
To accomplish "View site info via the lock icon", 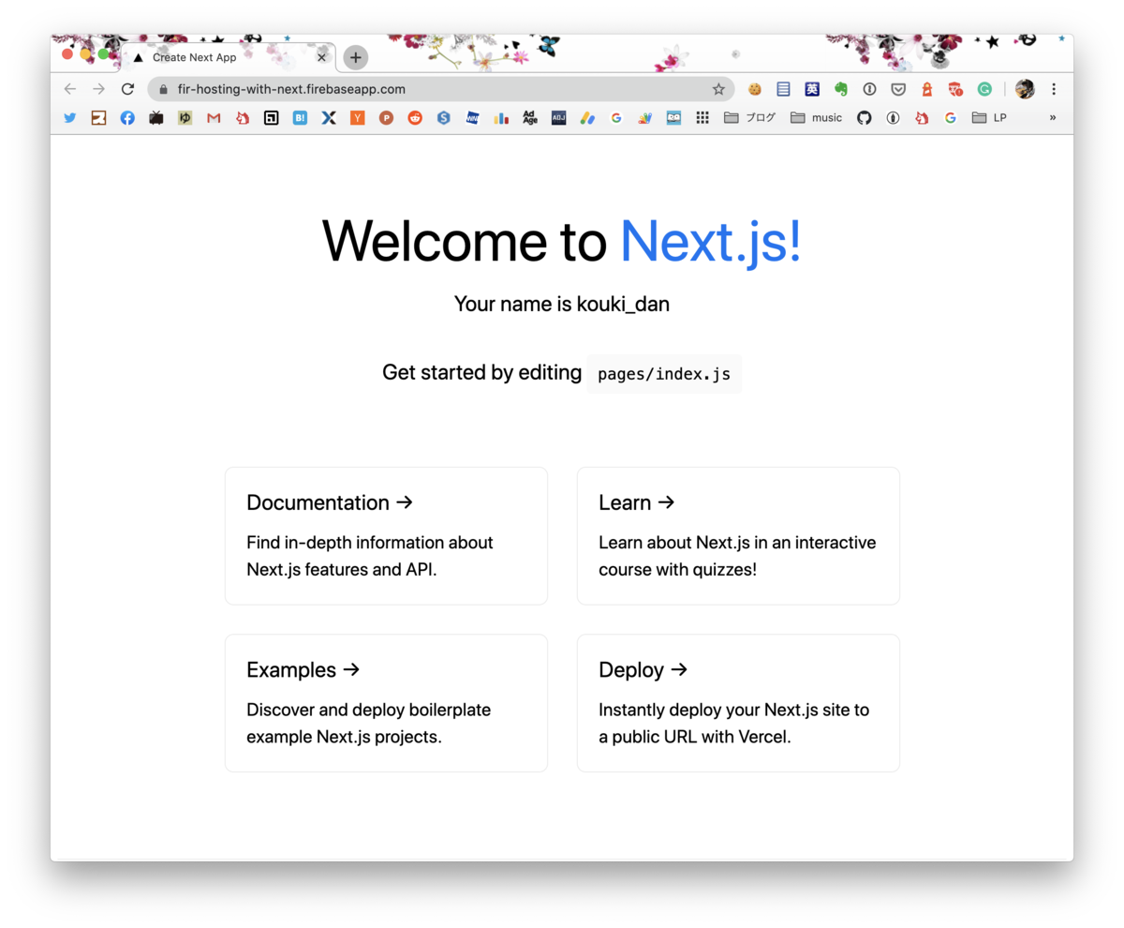I will (163, 89).
